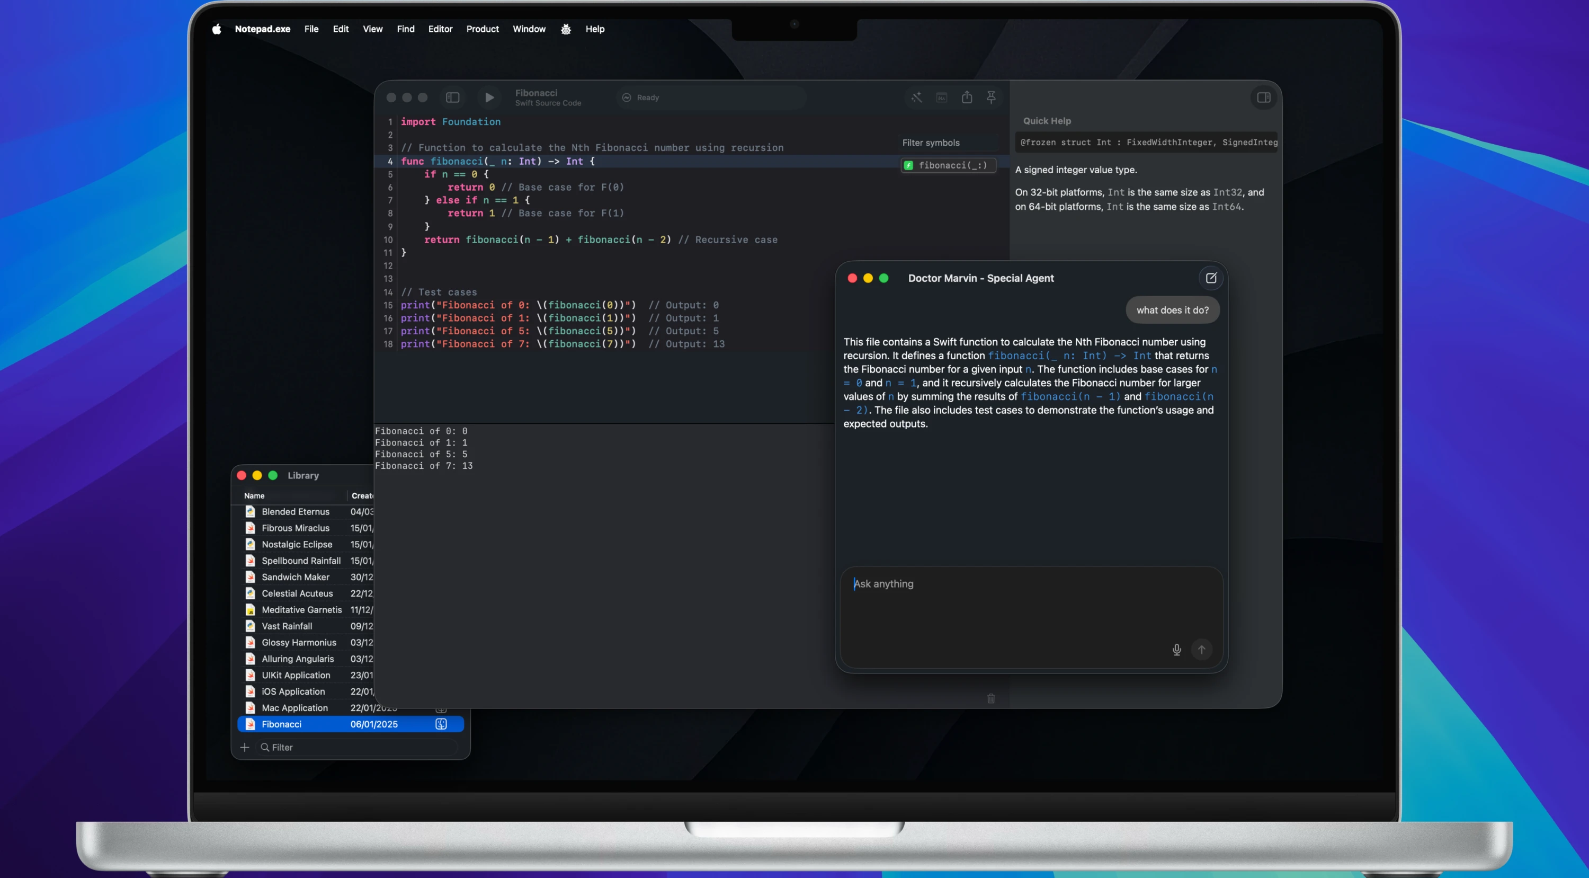The image size is (1589, 878).
Task: Click the Swift file icon beside Fibrous Miraclus
Action: pyautogui.click(x=250, y=528)
